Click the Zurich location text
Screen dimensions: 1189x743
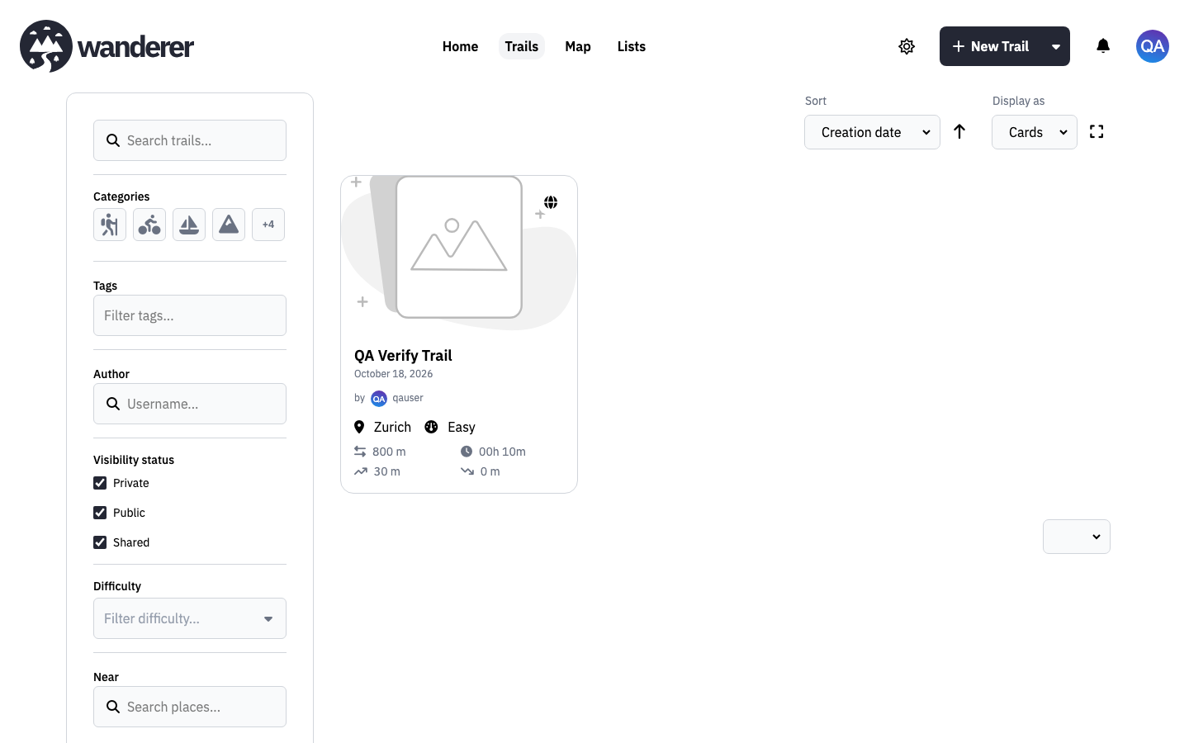(x=392, y=427)
